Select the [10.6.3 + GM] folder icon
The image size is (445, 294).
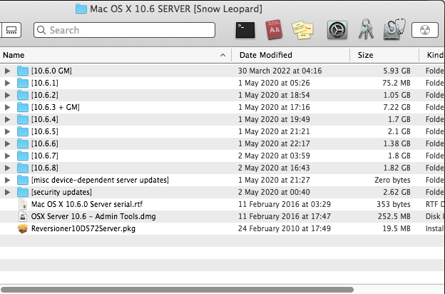23,107
